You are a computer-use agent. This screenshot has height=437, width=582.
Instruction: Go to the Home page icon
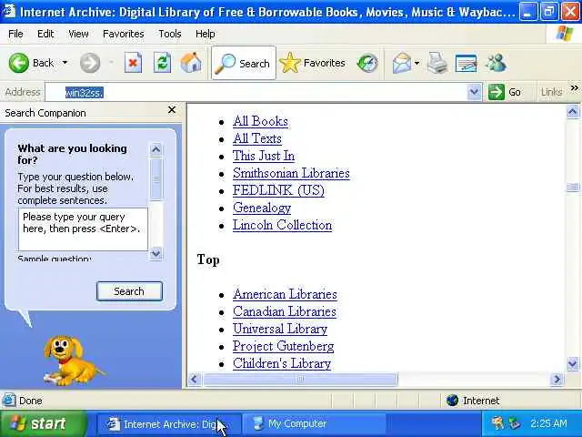pos(191,63)
